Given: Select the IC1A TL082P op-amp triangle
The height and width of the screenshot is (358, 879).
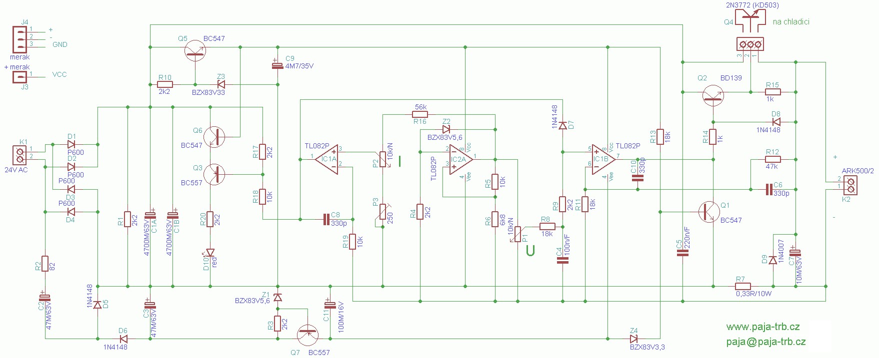Looking at the screenshot, I should click(x=328, y=159).
